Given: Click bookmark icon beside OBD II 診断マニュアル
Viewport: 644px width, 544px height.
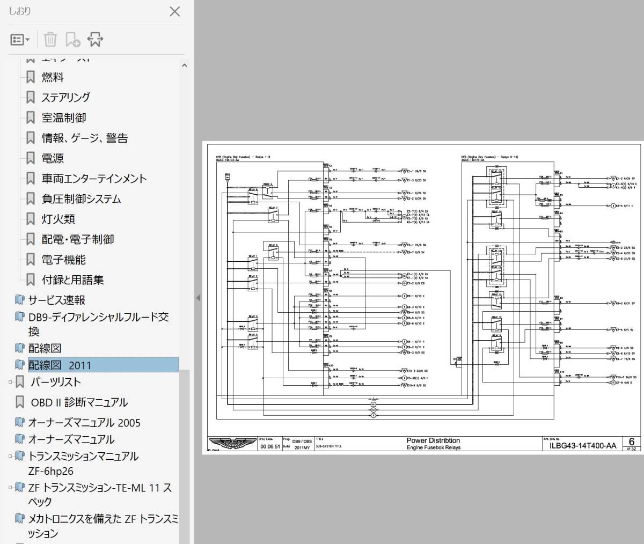Looking at the screenshot, I should coord(20,402).
